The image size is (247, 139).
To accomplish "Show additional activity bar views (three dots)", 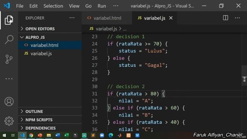I will coord(9,79).
